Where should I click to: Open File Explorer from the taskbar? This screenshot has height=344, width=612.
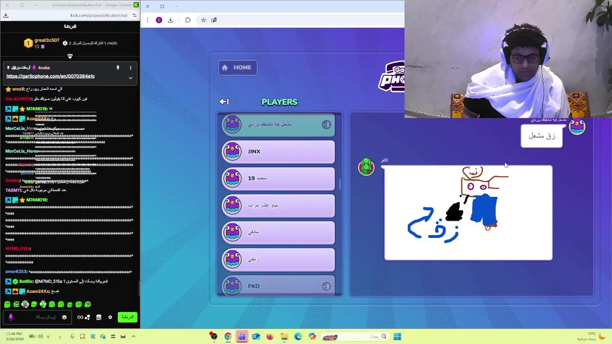pyautogui.click(x=284, y=337)
